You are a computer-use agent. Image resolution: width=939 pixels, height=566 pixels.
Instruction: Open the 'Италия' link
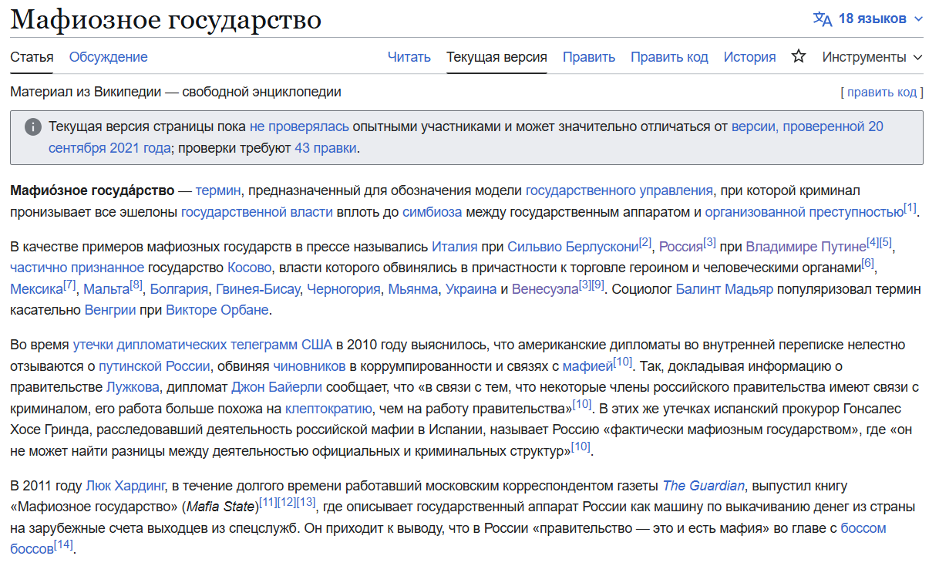[x=455, y=247]
